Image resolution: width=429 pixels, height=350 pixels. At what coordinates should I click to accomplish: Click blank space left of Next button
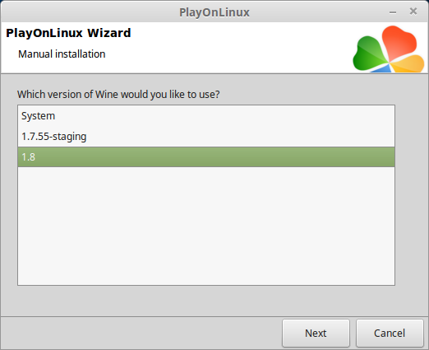coord(141,333)
